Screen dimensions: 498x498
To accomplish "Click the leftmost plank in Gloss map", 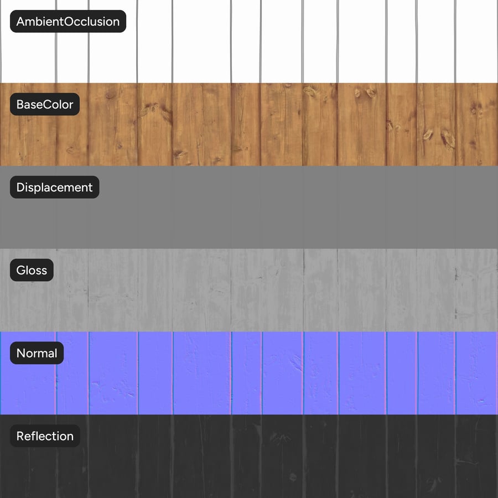I will point(28,304).
